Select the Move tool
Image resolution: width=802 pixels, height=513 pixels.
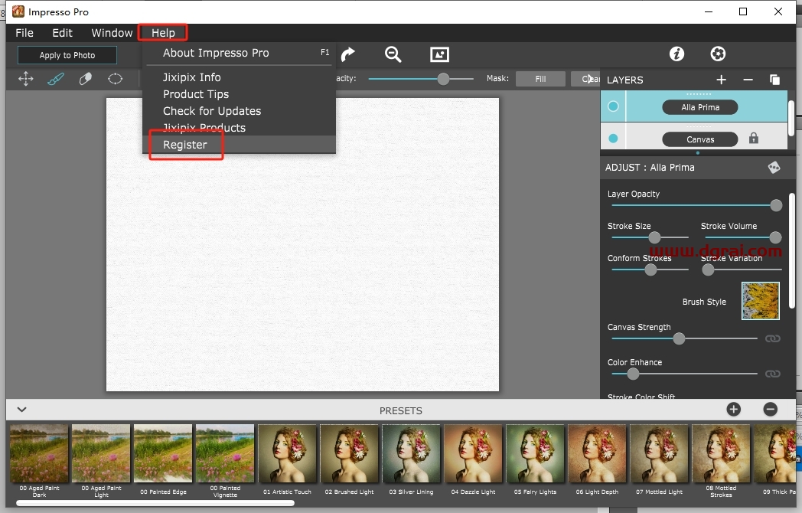tap(25, 79)
